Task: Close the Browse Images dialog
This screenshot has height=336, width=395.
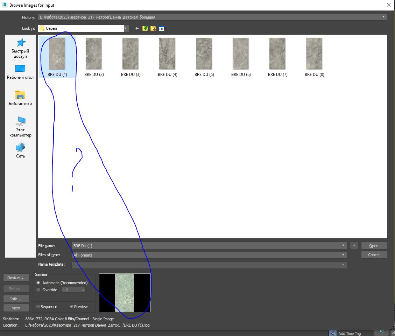Action: 389,5
